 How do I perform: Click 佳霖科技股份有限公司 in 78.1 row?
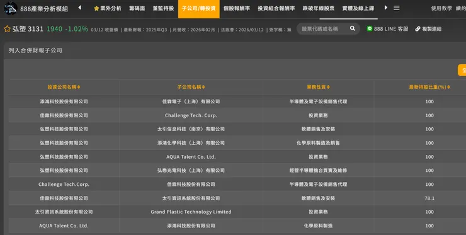pos(64,198)
